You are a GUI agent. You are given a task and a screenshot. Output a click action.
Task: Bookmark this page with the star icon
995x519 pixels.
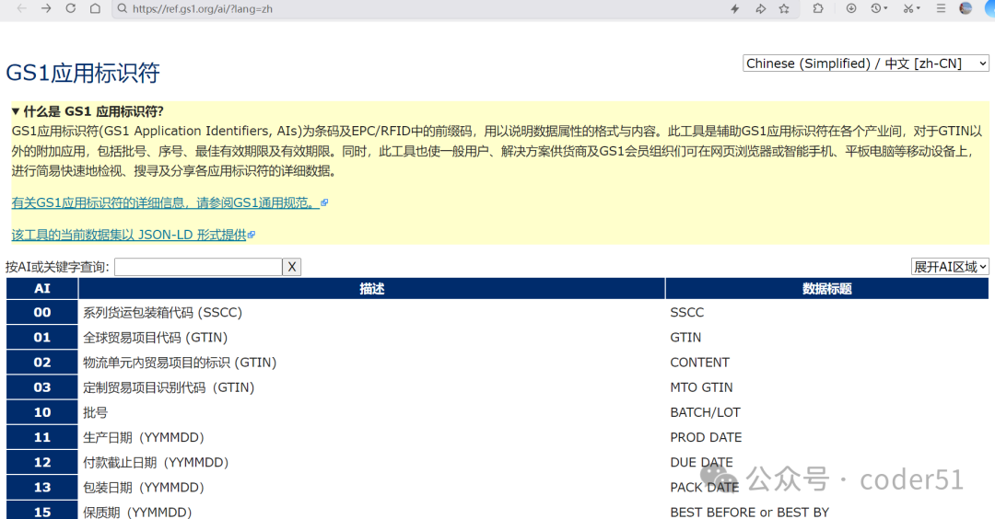[x=784, y=9]
